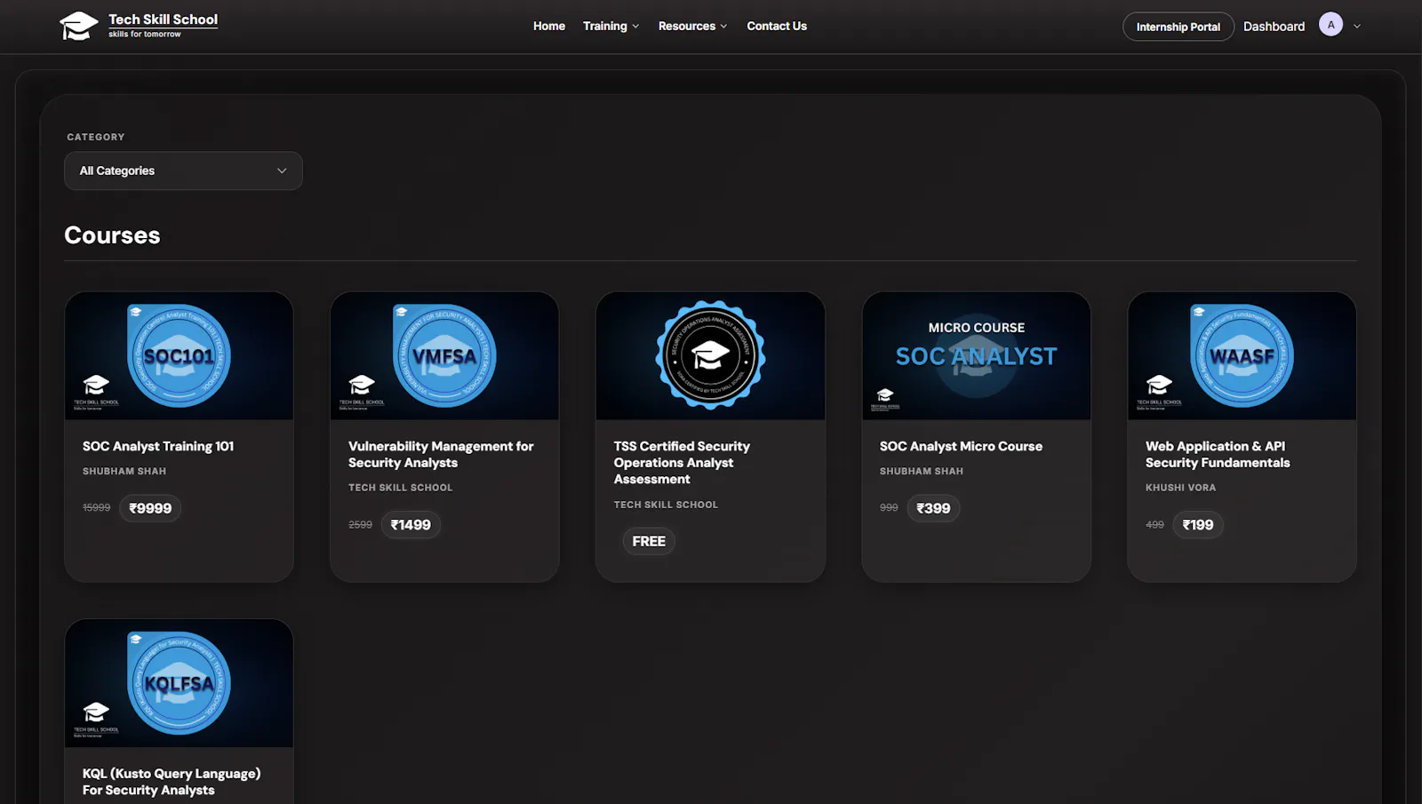Open the user avatar 'A' icon
This screenshot has height=804, width=1422.
[1330, 25]
